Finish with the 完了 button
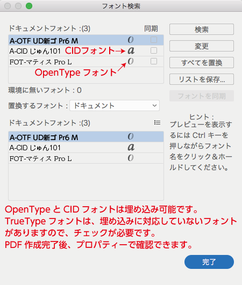The image size is (242, 285). pos(209,262)
